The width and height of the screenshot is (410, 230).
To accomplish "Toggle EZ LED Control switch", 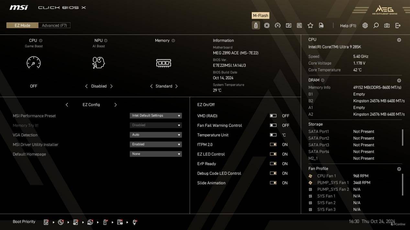I will click(273, 154).
